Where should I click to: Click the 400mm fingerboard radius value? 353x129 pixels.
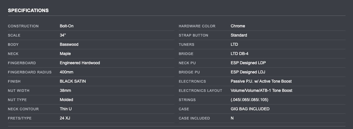point(66,72)
